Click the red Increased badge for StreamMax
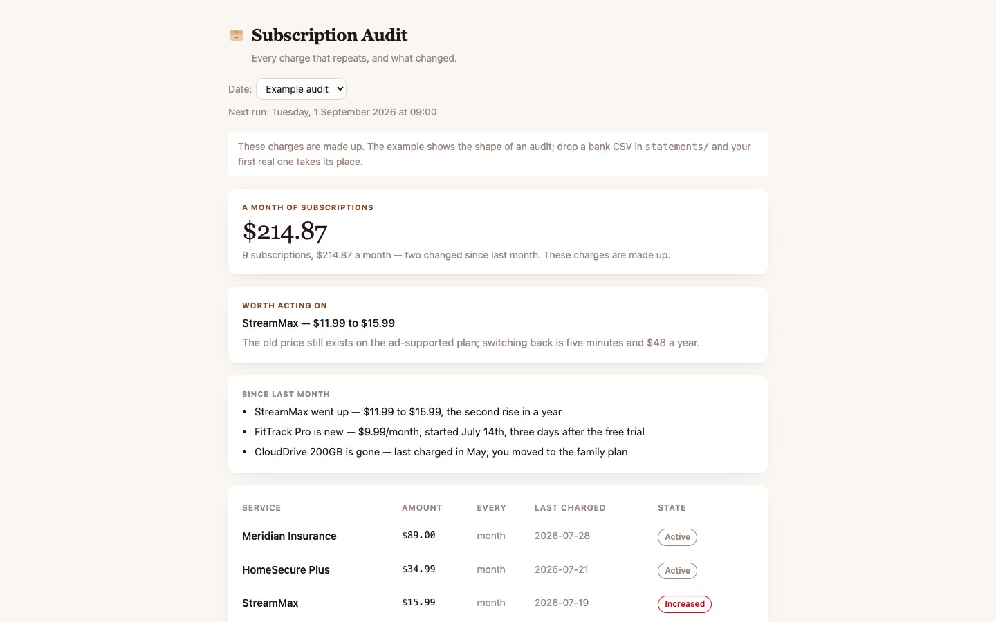The image size is (996, 622). [x=685, y=604]
